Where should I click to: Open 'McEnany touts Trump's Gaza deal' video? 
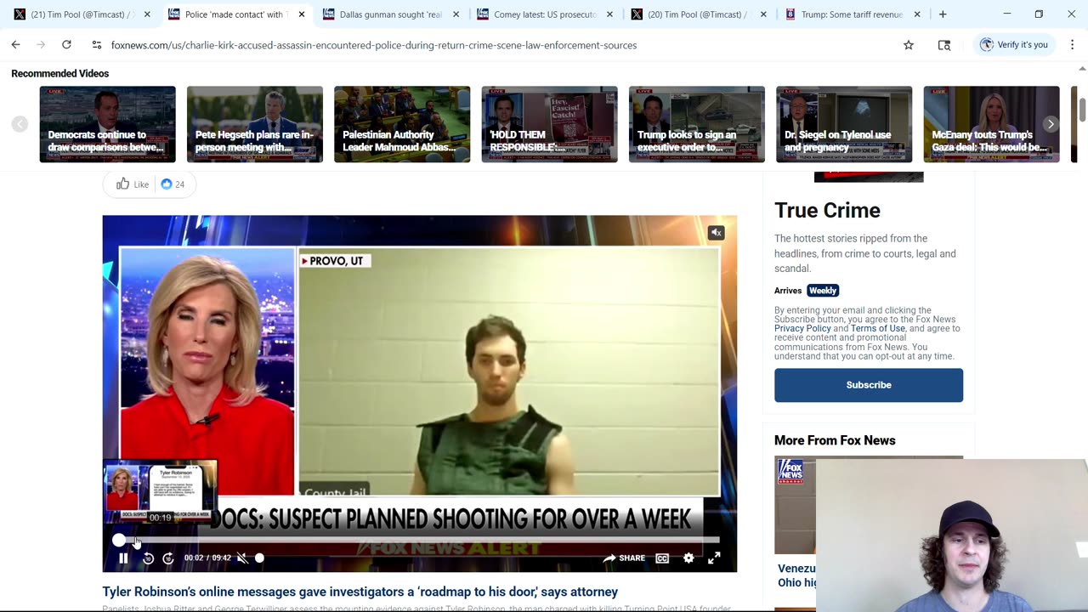point(992,124)
